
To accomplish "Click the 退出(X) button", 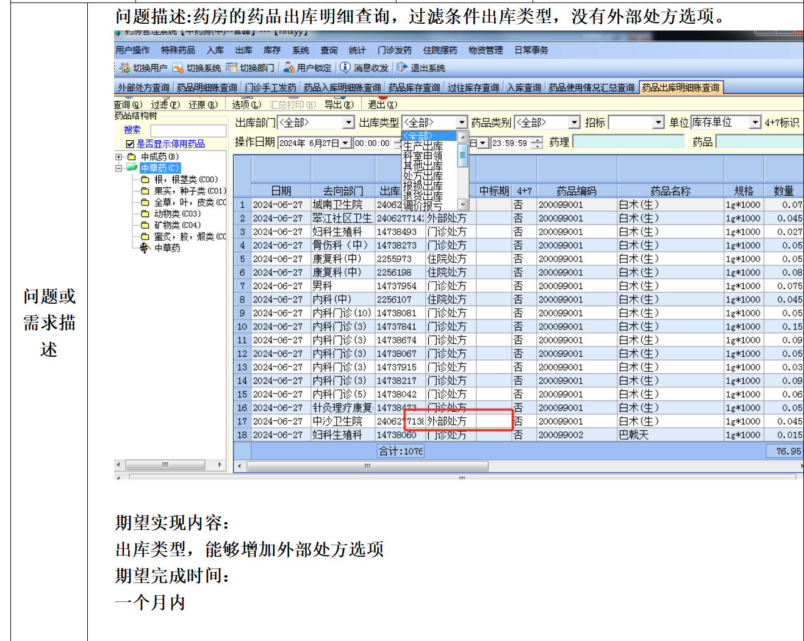I will (x=382, y=104).
